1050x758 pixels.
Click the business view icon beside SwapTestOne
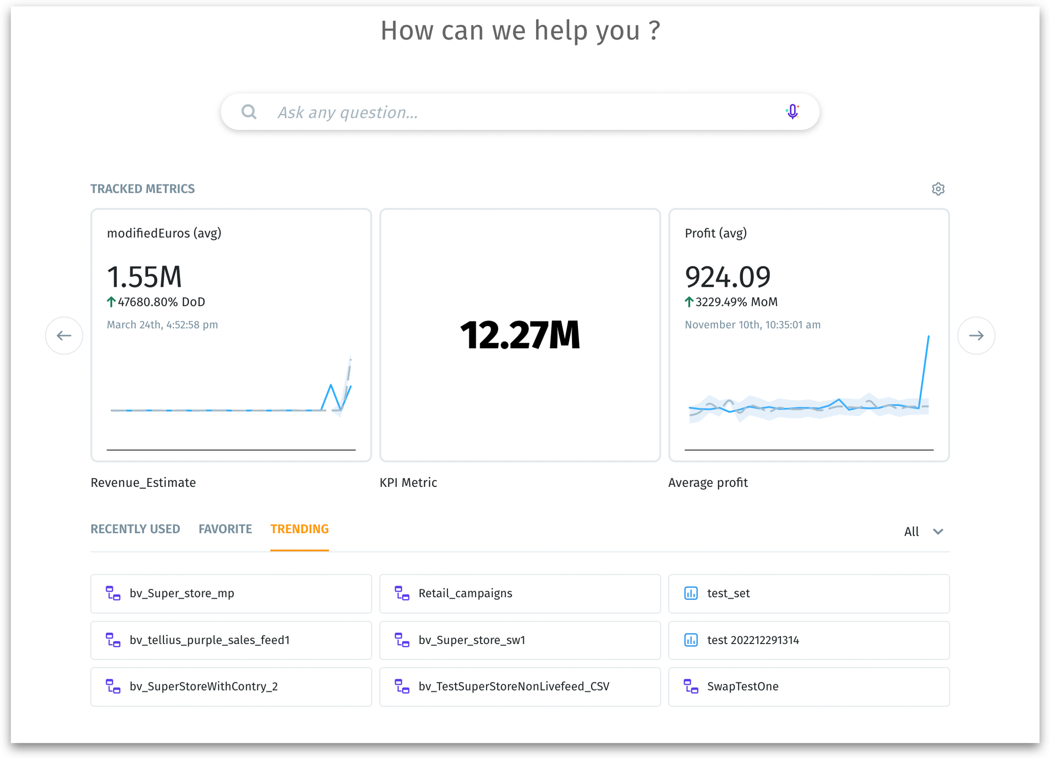click(x=691, y=686)
